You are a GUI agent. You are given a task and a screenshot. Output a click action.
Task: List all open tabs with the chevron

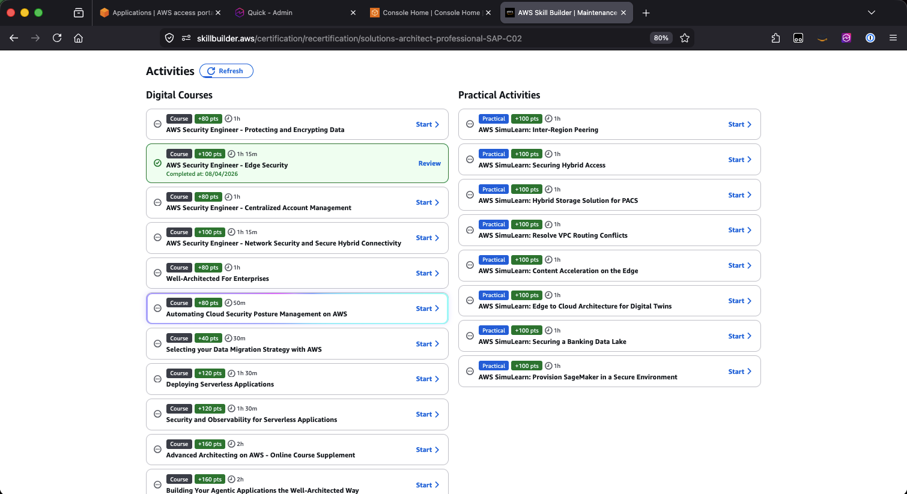coord(872,13)
